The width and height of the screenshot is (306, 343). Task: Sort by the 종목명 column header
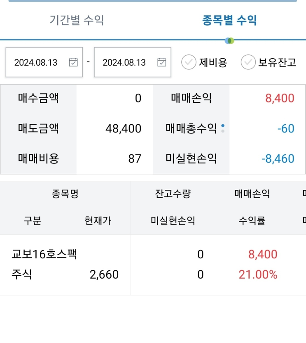coord(65,194)
